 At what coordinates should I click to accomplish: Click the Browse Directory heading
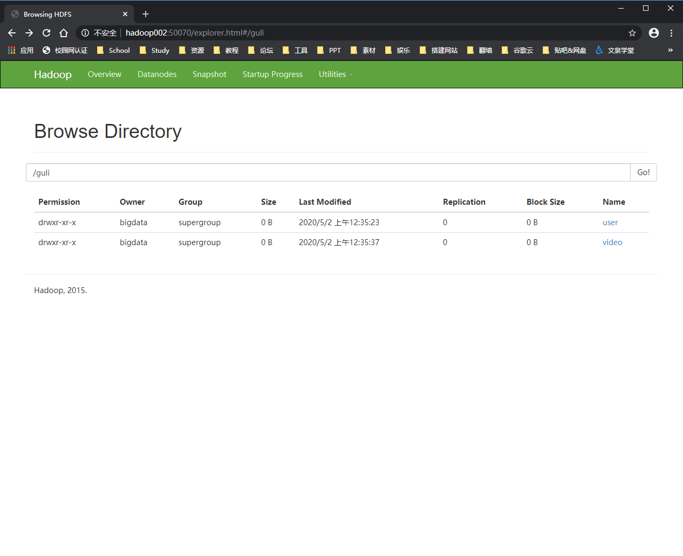[108, 131]
